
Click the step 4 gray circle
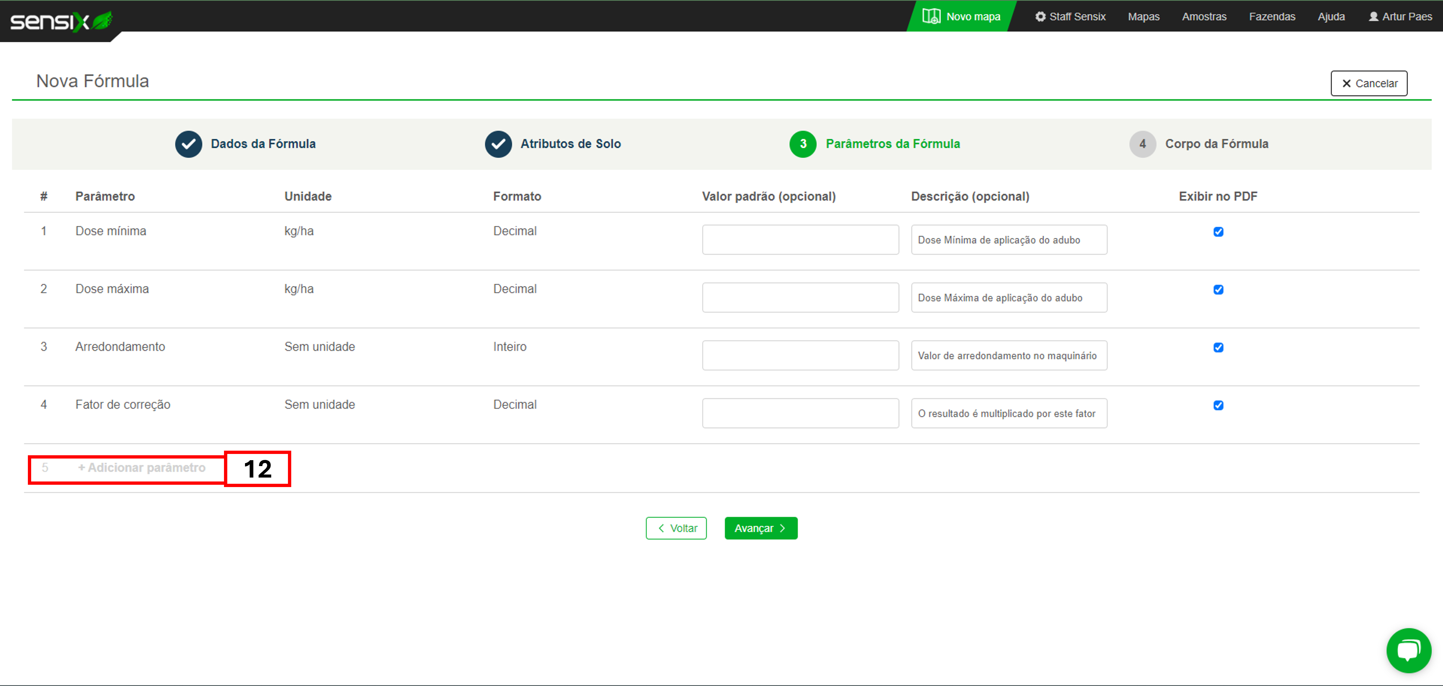click(x=1142, y=144)
